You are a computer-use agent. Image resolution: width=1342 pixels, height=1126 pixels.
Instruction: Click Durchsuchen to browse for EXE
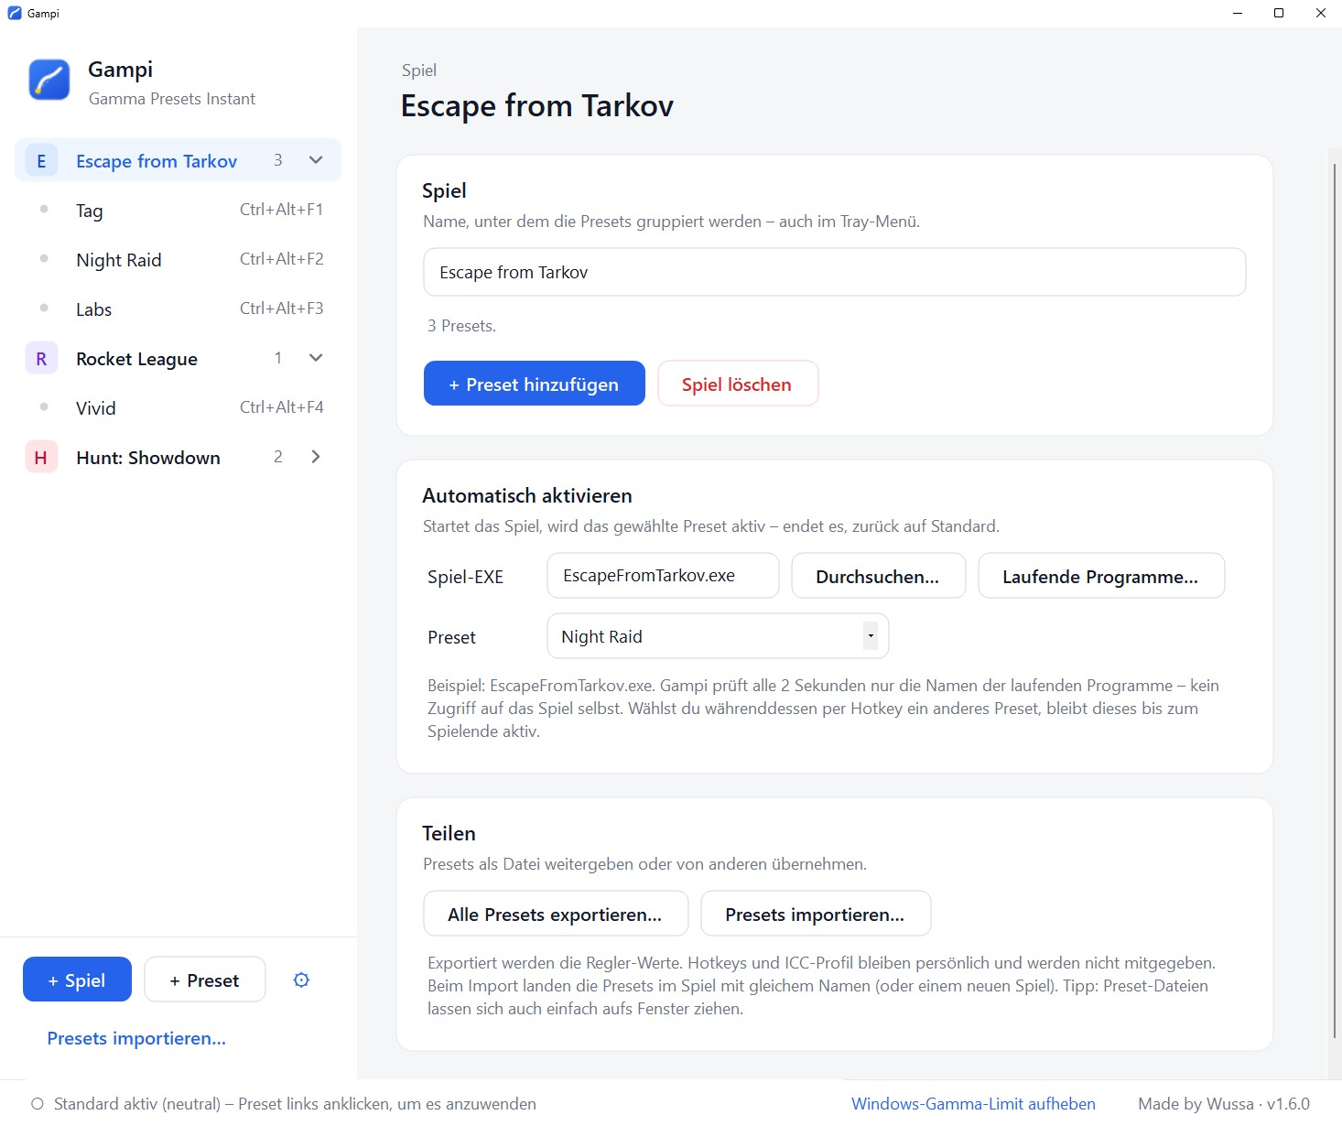click(878, 576)
